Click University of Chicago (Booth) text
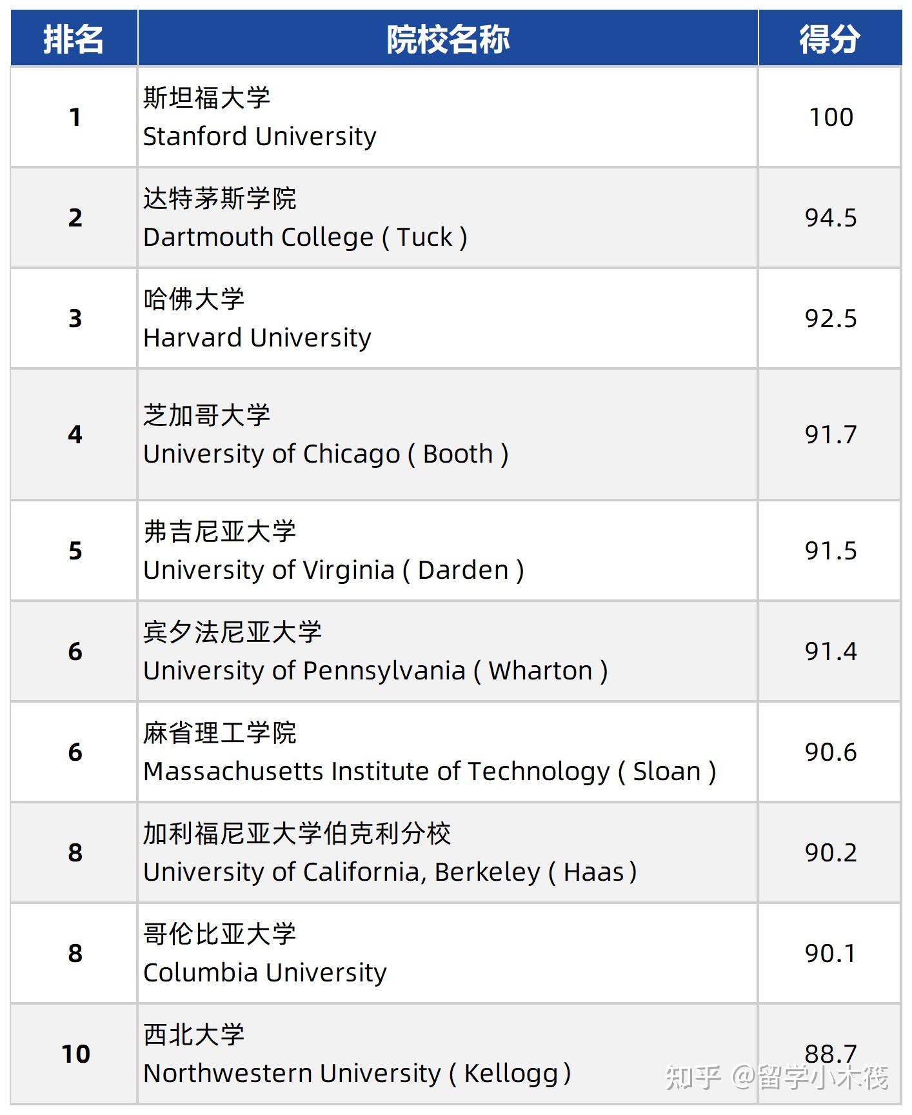Screen dimensions: 912x1115 [326, 454]
